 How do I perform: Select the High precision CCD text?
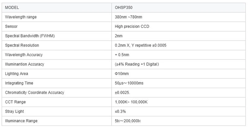pyautogui.click(x=132, y=26)
